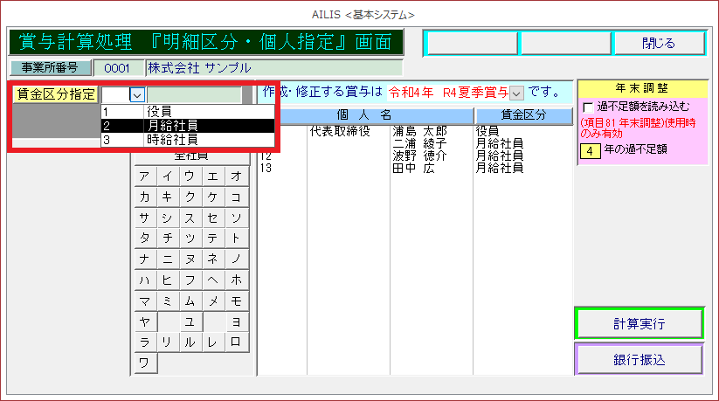Viewport: 719px width, 401px height.
Task: Click the 事業所番号 field showing 0001
Action: [x=118, y=67]
